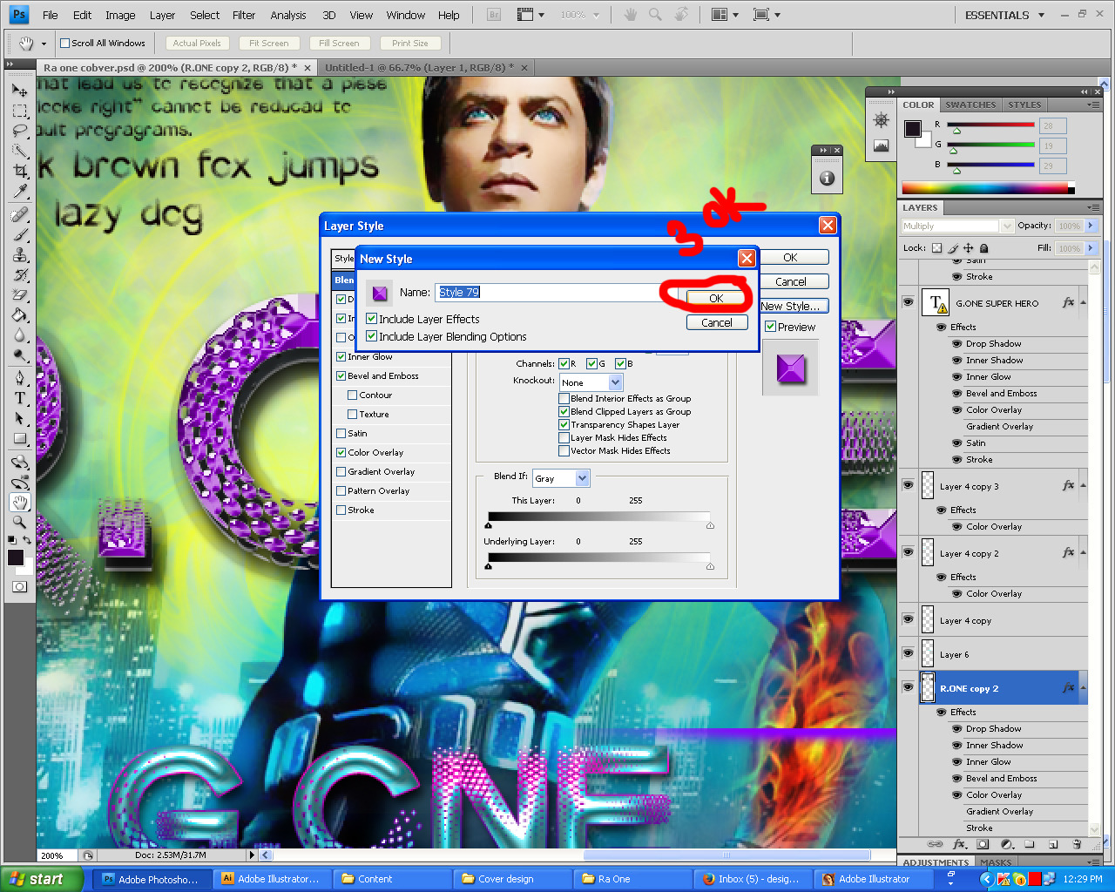The image size is (1115, 892).
Task: Open the Add layer style fx menu
Action: [x=961, y=844]
